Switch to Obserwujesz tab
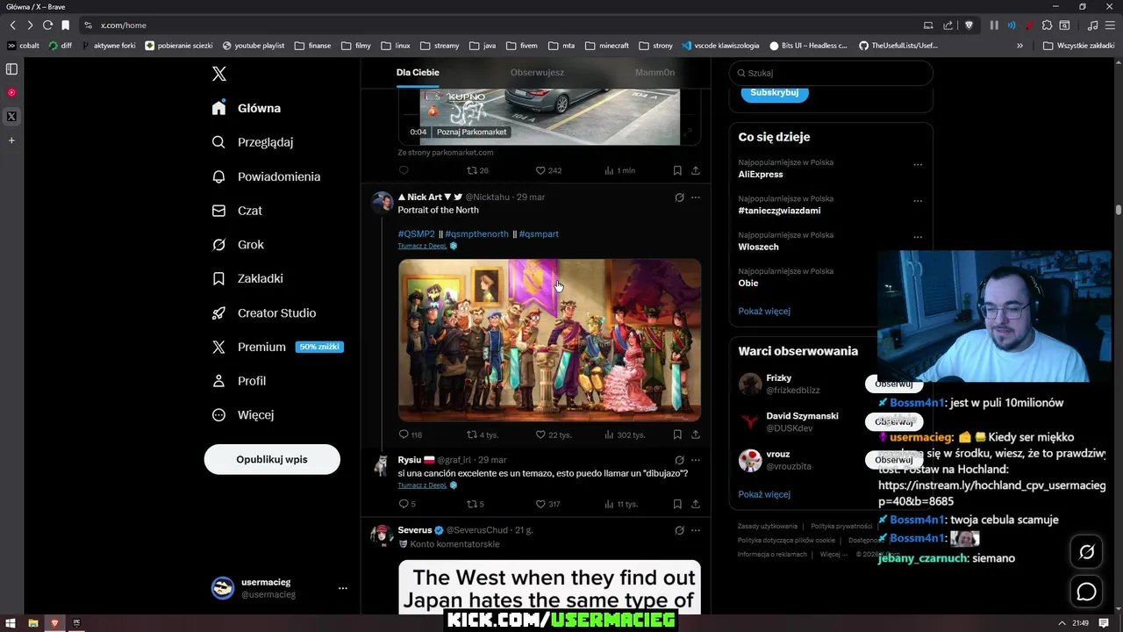This screenshot has height=632, width=1123. tap(537, 73)
